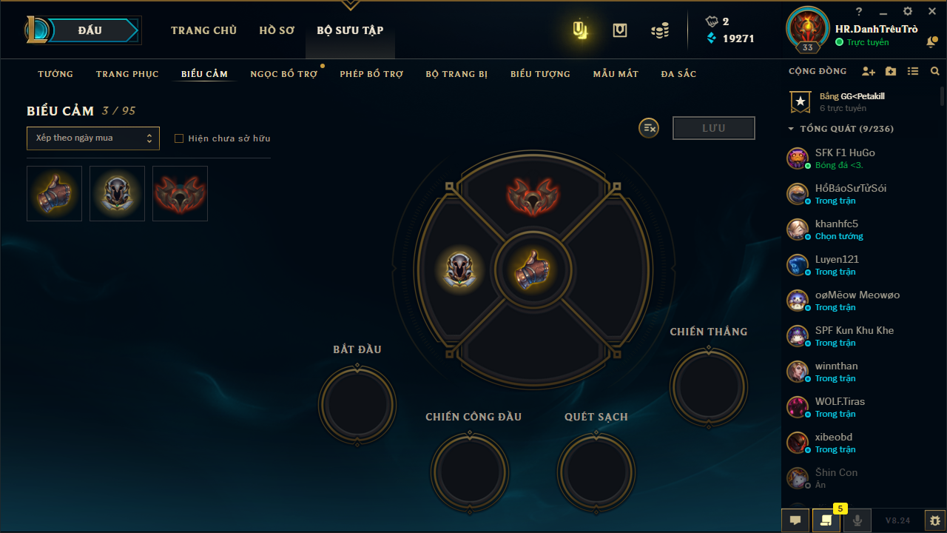Screen dimensions: 947x533
Task: Open the HỒ SƠ menu
Action: click(x=277, y=30)
